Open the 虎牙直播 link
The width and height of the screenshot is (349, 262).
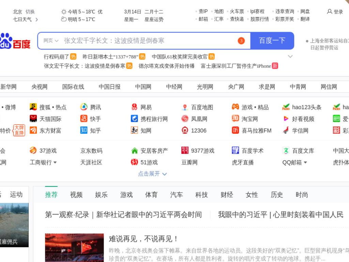[x=243, y=162]
